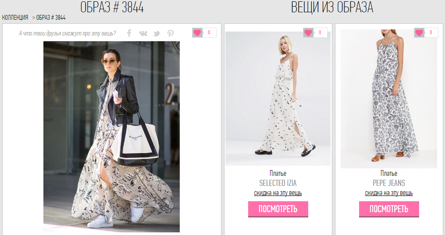Like the main look with the pink heart
The width and height of the screenshot is (445, 235).
point(198,32)
